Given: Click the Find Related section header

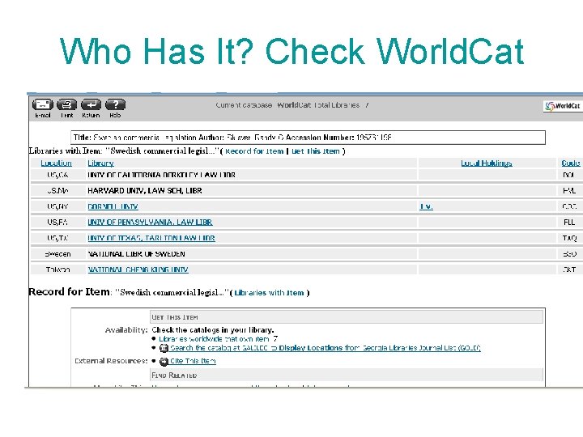Looking at the screenshot, I should coord(347,375).
